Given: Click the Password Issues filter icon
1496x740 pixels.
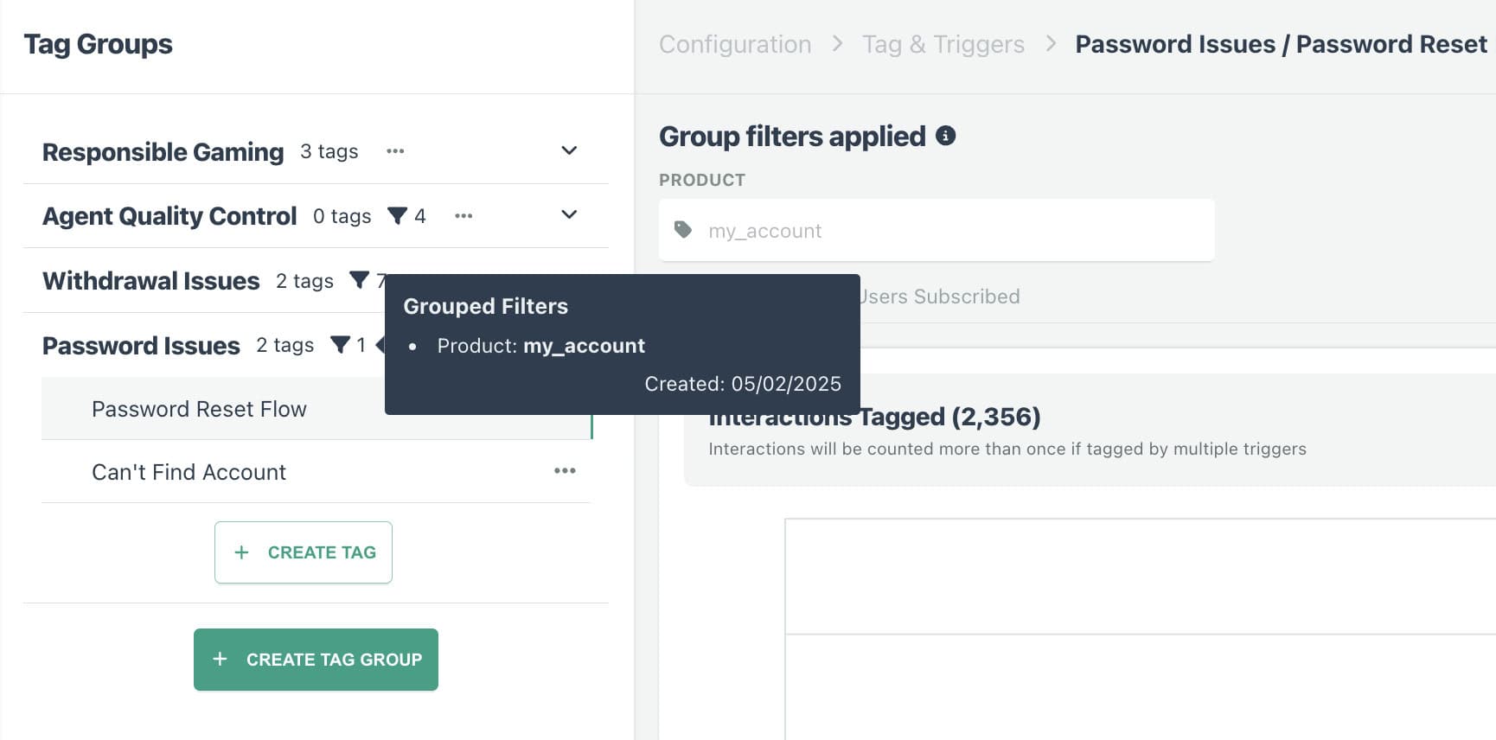Looking at the screenshot, I should (x=340, y=346).
